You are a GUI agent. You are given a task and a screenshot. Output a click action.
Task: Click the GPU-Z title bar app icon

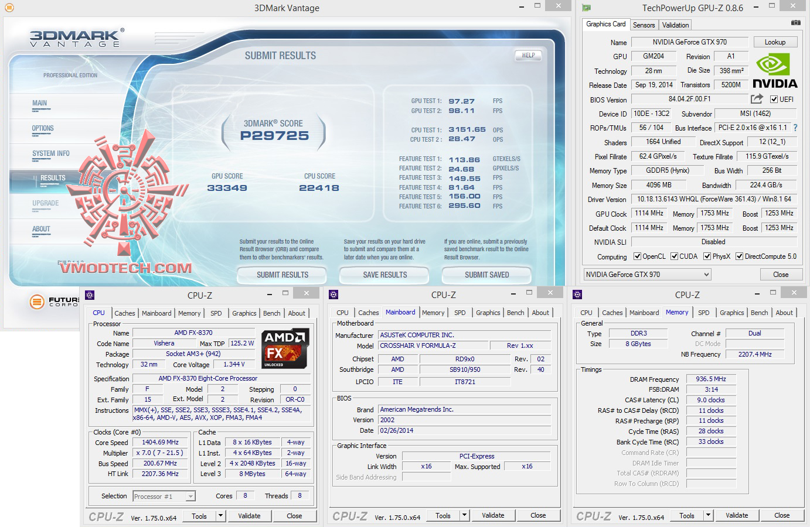586,8
